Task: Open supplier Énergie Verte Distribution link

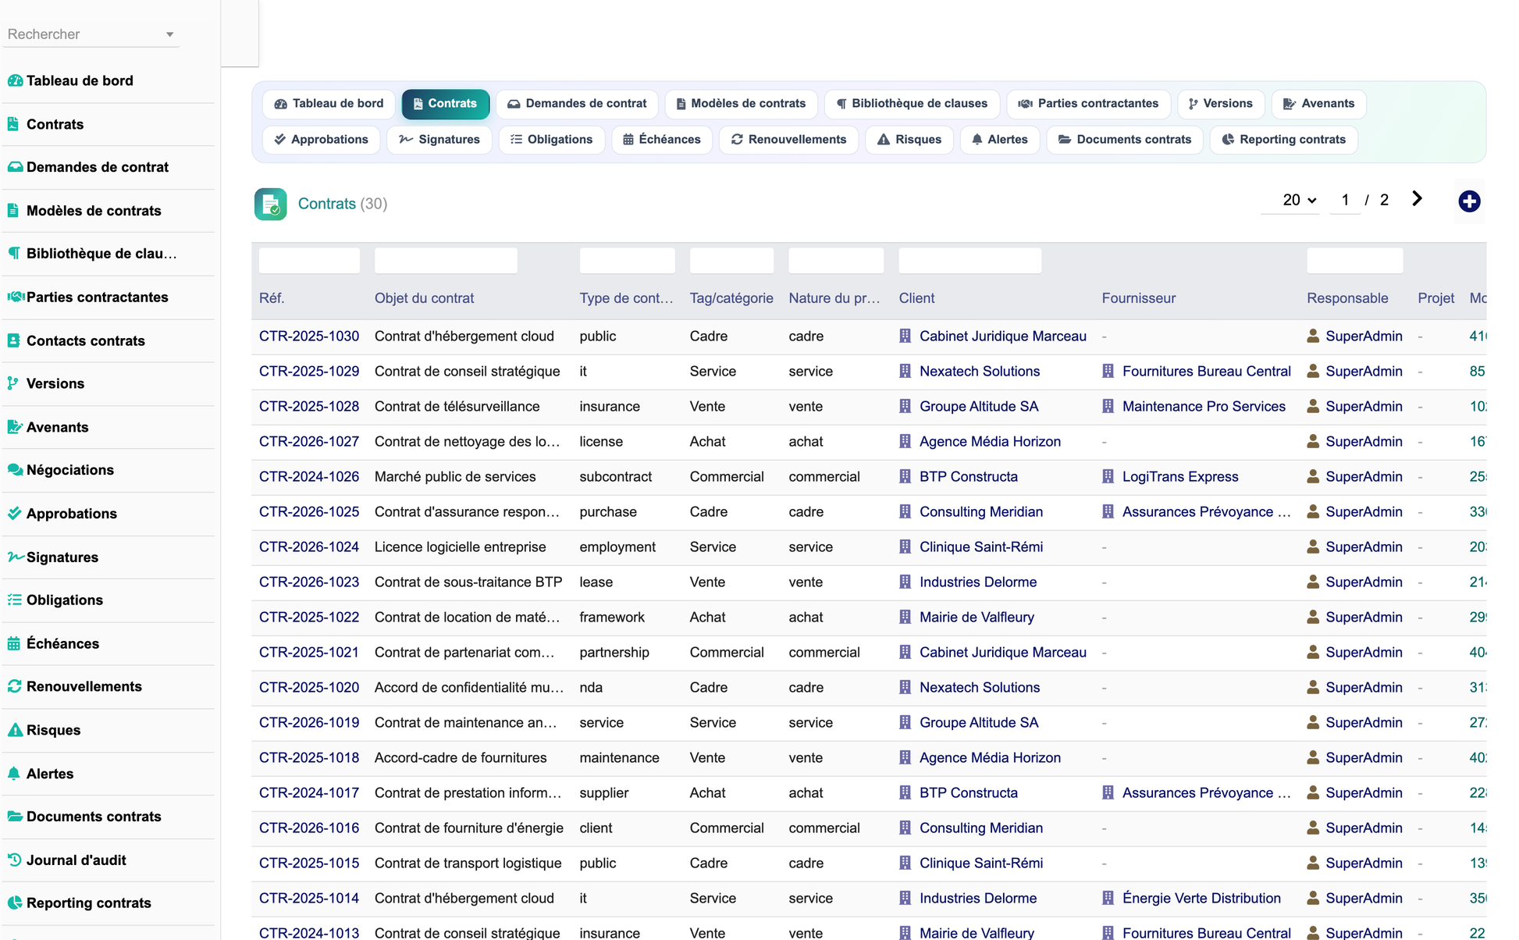Action: click(x=1201, y=898)
